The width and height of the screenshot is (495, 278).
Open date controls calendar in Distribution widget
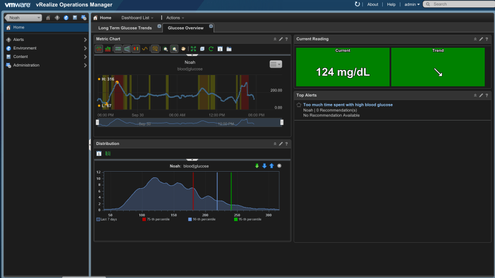coord(99,153)
